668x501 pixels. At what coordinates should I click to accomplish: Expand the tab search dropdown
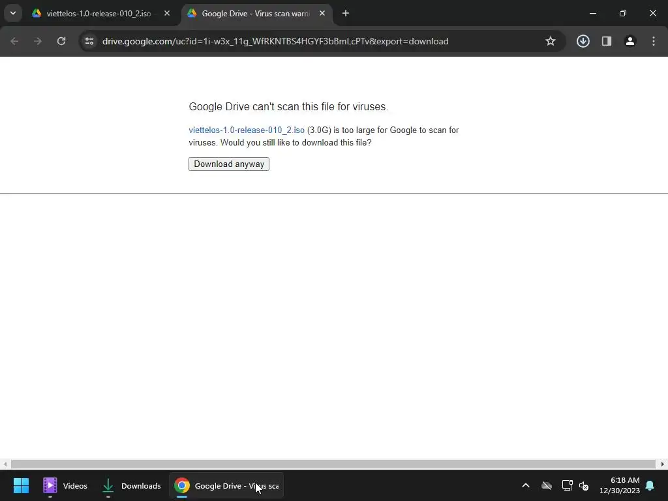pos(13,13)
